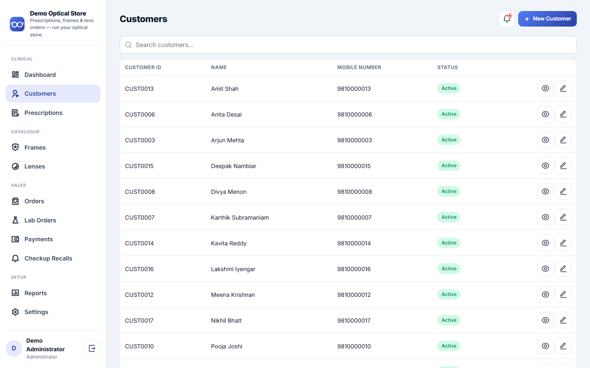The height and width of the screenshot is (368, 590).
Task: Open the Dashboard page
Action: point(53,74)
